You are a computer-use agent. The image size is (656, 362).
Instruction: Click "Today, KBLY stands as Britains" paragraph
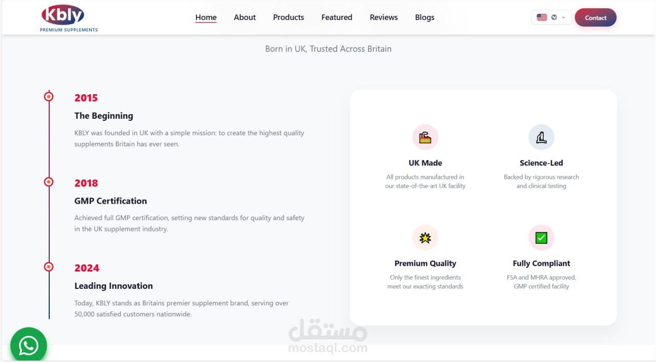click(182, 308)
